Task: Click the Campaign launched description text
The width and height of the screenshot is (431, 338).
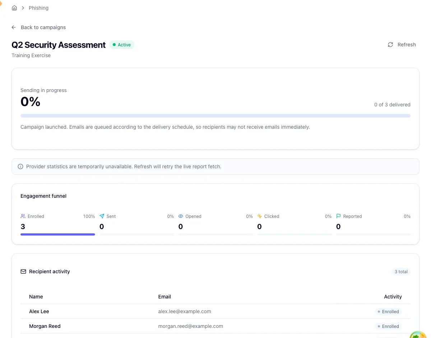Action: point(165,127)
